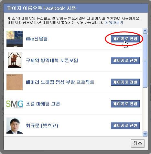
Task: Click the scrollbar up arrow
Action: click(x=145, y=31)
